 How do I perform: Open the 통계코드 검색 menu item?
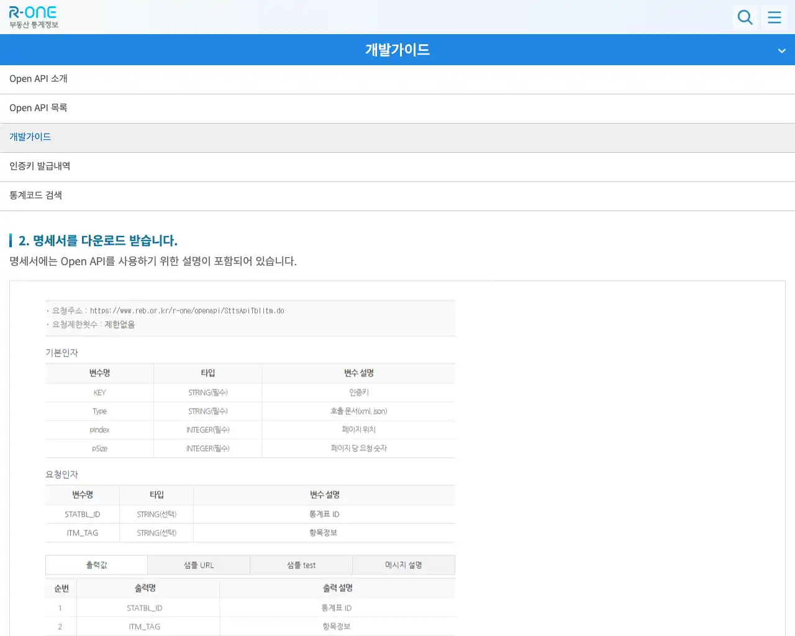point(397,196)
